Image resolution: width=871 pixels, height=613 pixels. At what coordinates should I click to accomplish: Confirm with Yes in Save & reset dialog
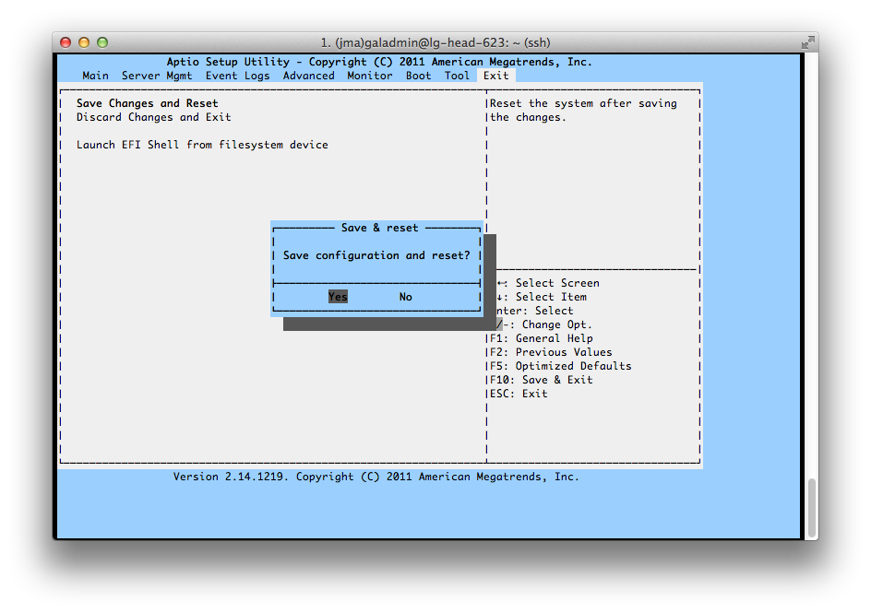(338, 297)
